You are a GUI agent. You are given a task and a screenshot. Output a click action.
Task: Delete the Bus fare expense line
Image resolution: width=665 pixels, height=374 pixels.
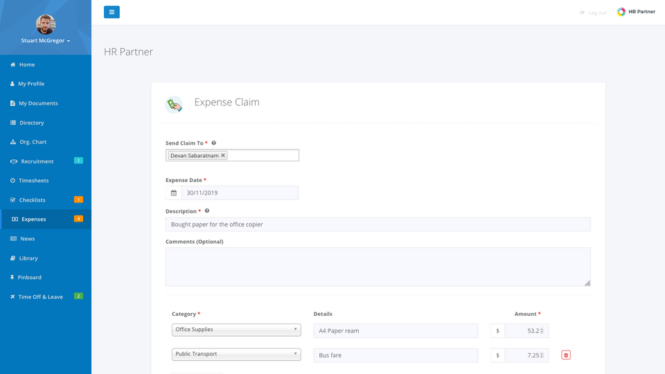click(x=566, y=355)
